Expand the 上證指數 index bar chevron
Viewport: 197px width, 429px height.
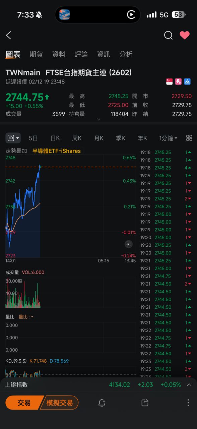click(189, 385)
